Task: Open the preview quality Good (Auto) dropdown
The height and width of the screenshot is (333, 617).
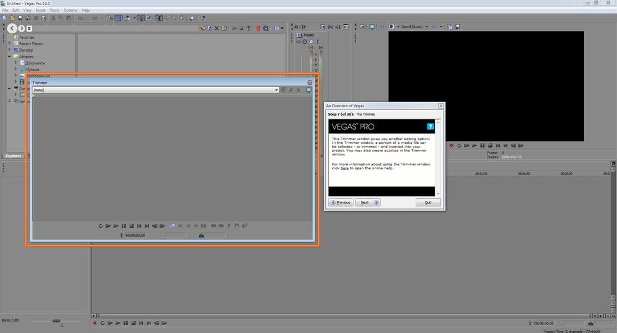Action: (x=426, y=27)
